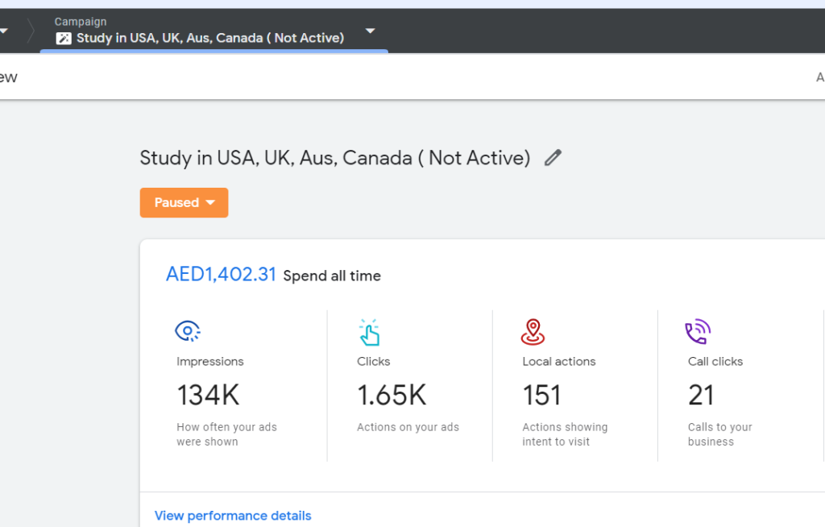Screen dimensions: 825x527
Task: Open the leftmost dropdown arrow in top bar
Action: (4, 31)
